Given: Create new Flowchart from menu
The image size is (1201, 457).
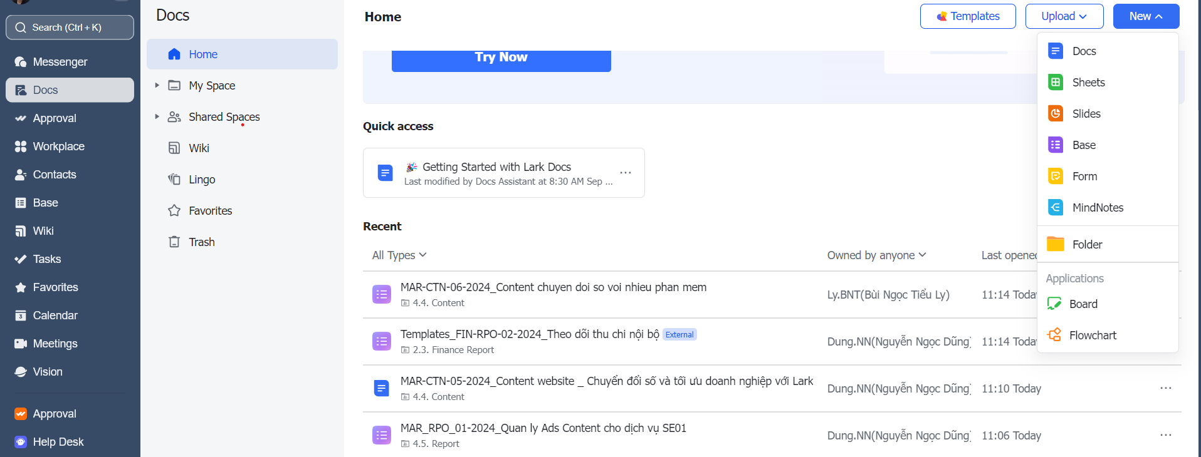Looking at the screenshot, I should pos(1108,335).
